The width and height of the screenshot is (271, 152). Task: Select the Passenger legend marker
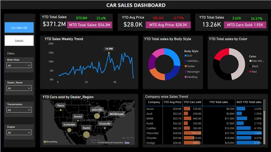[x=185, y=71]
